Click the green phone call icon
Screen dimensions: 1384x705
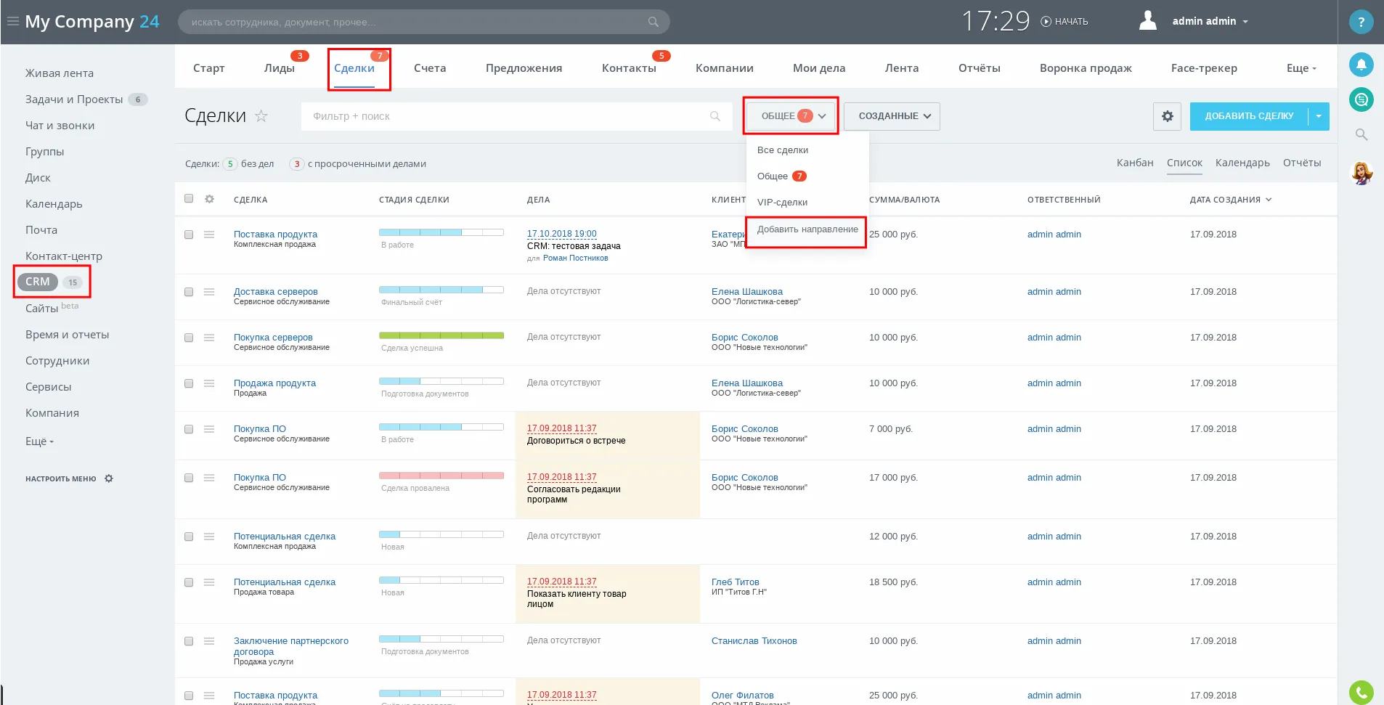[x=1361, y=692]
